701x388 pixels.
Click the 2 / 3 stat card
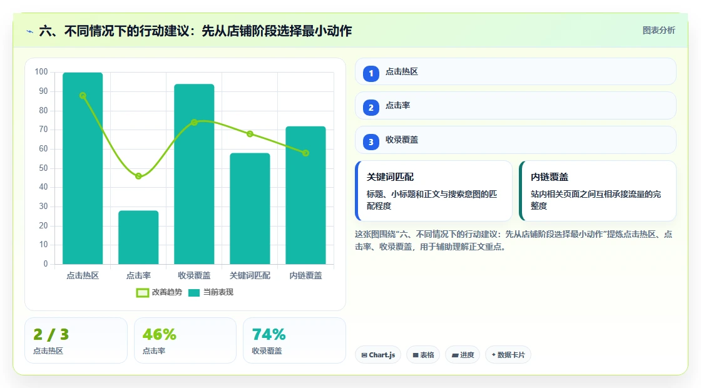click(76, 340)
